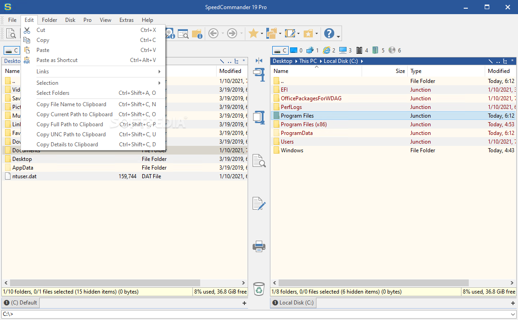Open the find files toolbar icon

pyautogui.click(x=183, y=33)
